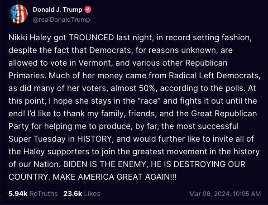Click the MAKE AMERICA GREAT AGAIN!!! text
This screenshot has height=205, width=268.
115,177
